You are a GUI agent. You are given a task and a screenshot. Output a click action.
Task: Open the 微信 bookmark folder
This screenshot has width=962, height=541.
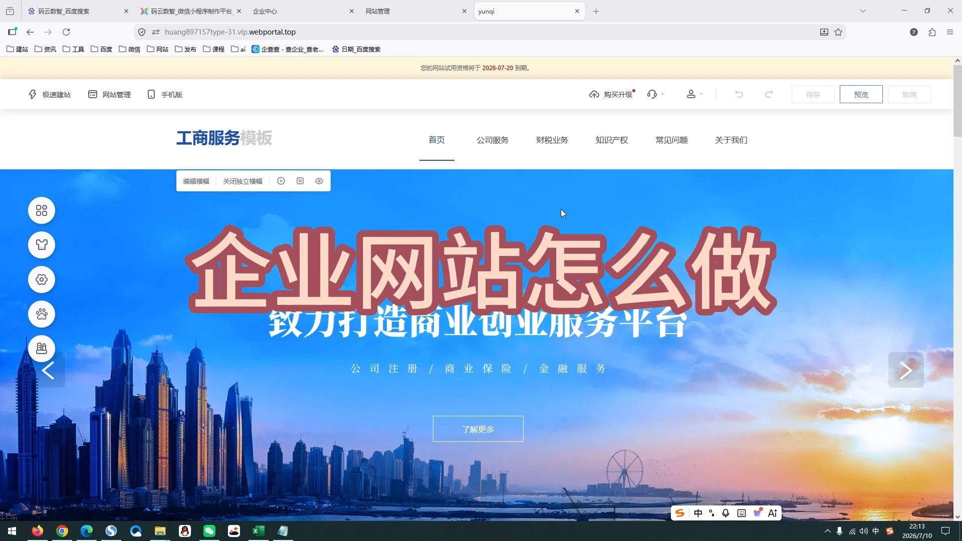coord(129,49)
